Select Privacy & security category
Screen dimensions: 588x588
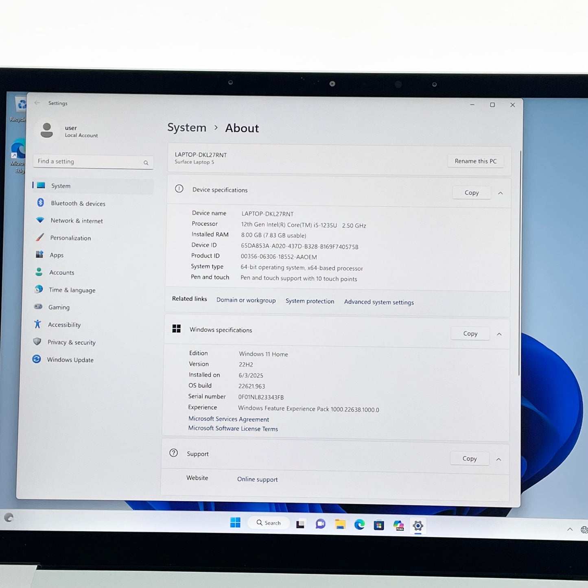71,343
